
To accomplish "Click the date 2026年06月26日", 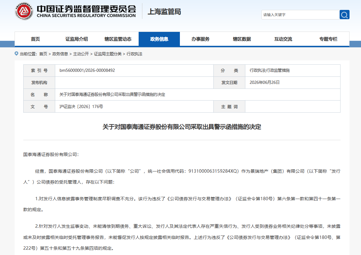I will (265, 83).
